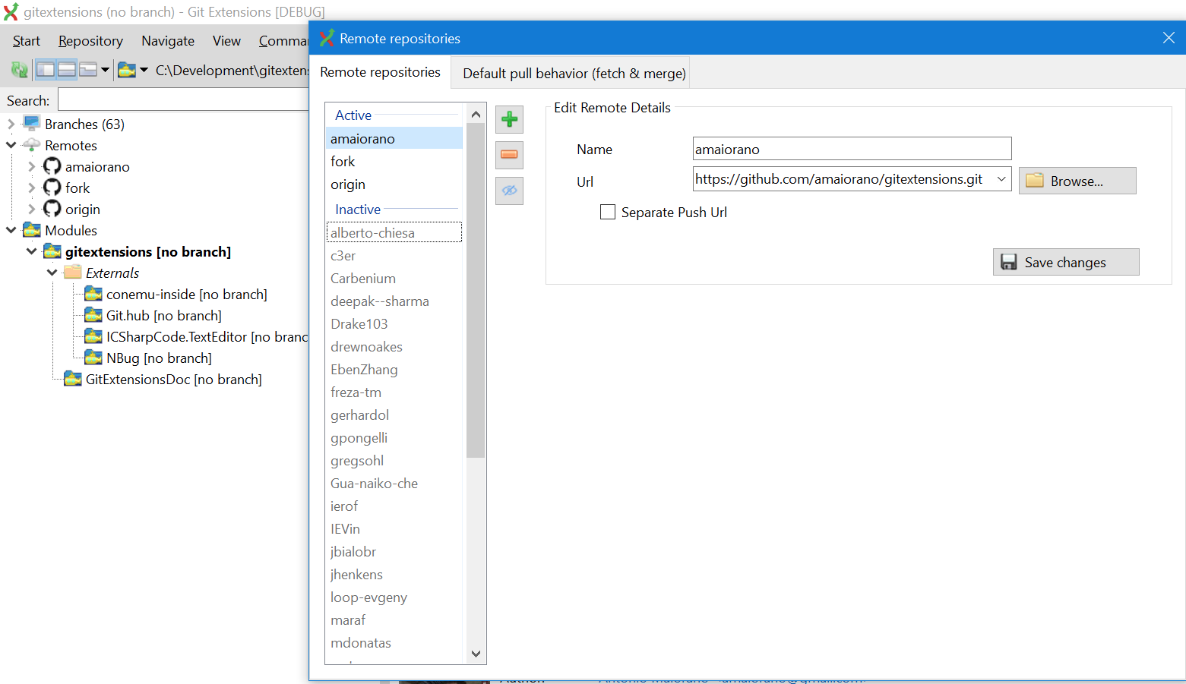Switch to Remote repositories tab
Screen dimensions: 1186x684
(x=380, y=72)
